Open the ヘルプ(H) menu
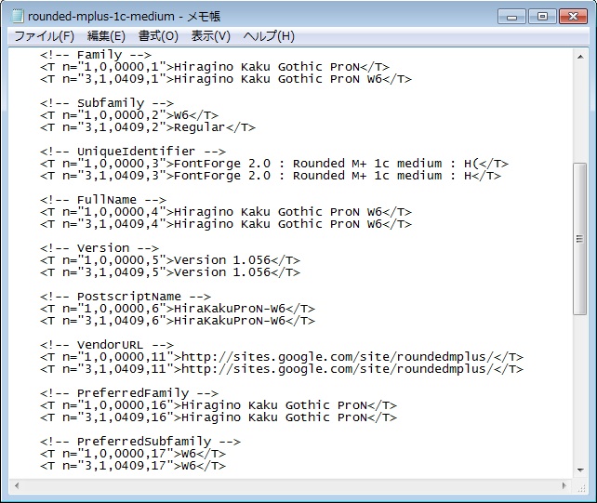The image size is (597, 503). 269,36
